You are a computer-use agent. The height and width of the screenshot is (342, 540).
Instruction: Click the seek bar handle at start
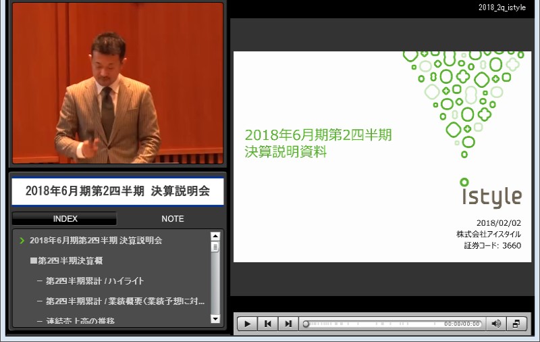pos(306,324)
